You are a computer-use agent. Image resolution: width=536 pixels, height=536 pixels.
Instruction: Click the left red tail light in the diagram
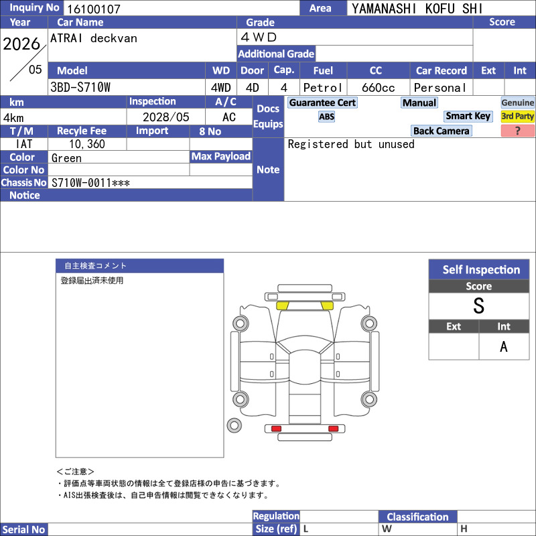pyautogui.click(x=276, y=429)
